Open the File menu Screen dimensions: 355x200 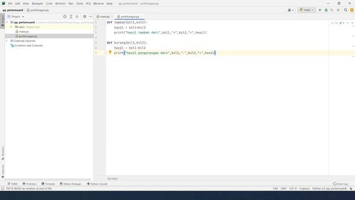coord(10,4)
